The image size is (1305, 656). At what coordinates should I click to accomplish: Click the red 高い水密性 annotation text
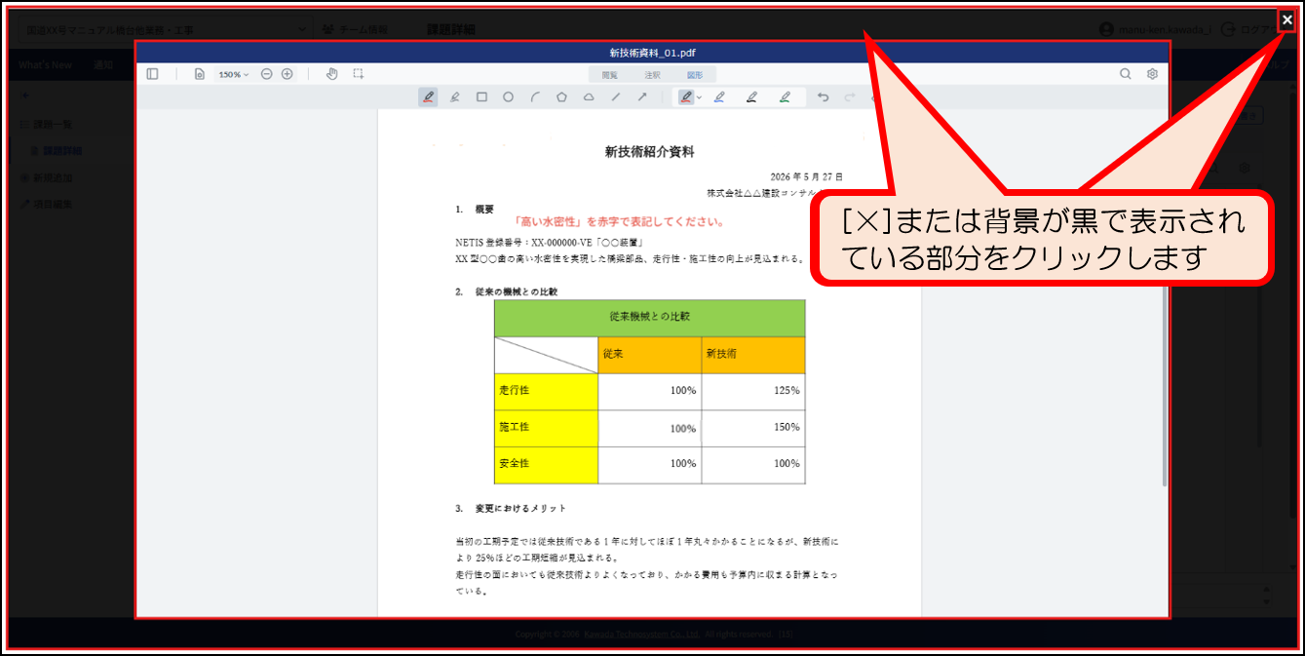coord(618,222)
